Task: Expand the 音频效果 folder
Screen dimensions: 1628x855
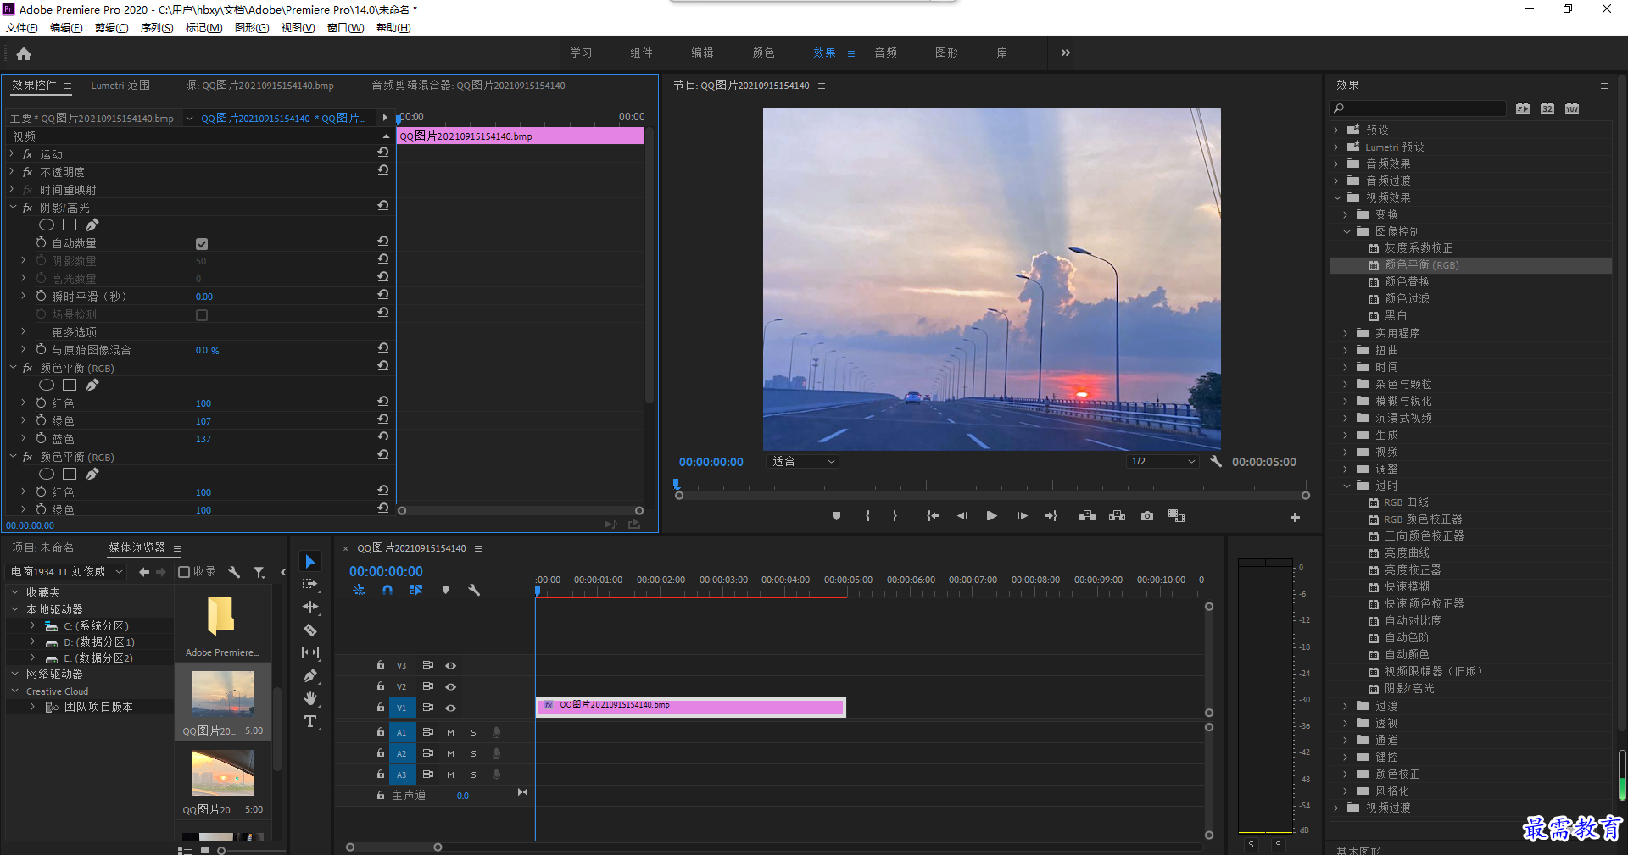Action: [x=1336, y=164]
